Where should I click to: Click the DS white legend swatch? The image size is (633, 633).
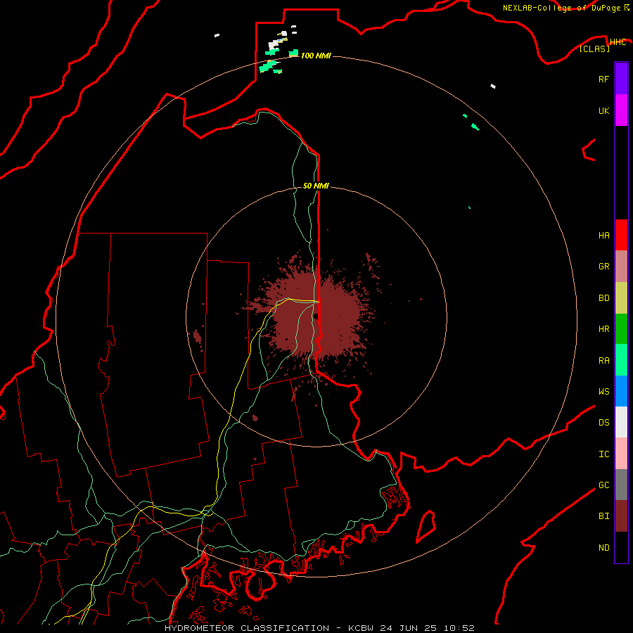click(621, 422)
